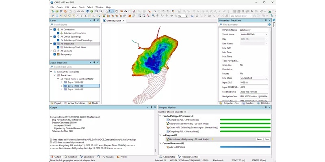
Task: Expand the Day = '2013-185' node
Action: (x=62, y=90)
